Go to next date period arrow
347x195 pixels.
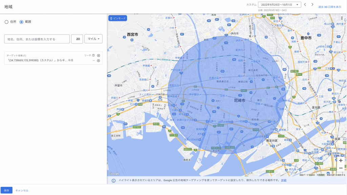[312, 5]
